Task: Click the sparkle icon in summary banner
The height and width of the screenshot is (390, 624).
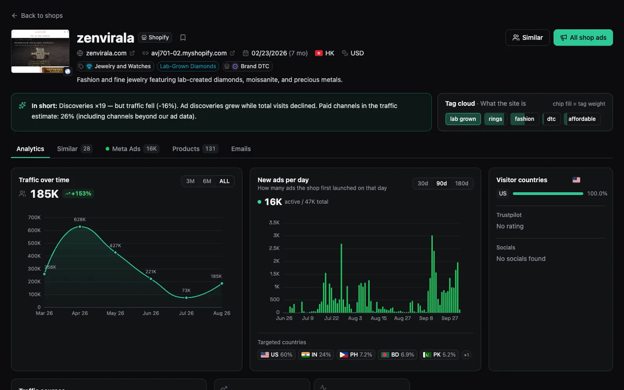Action: click(23, 105)
